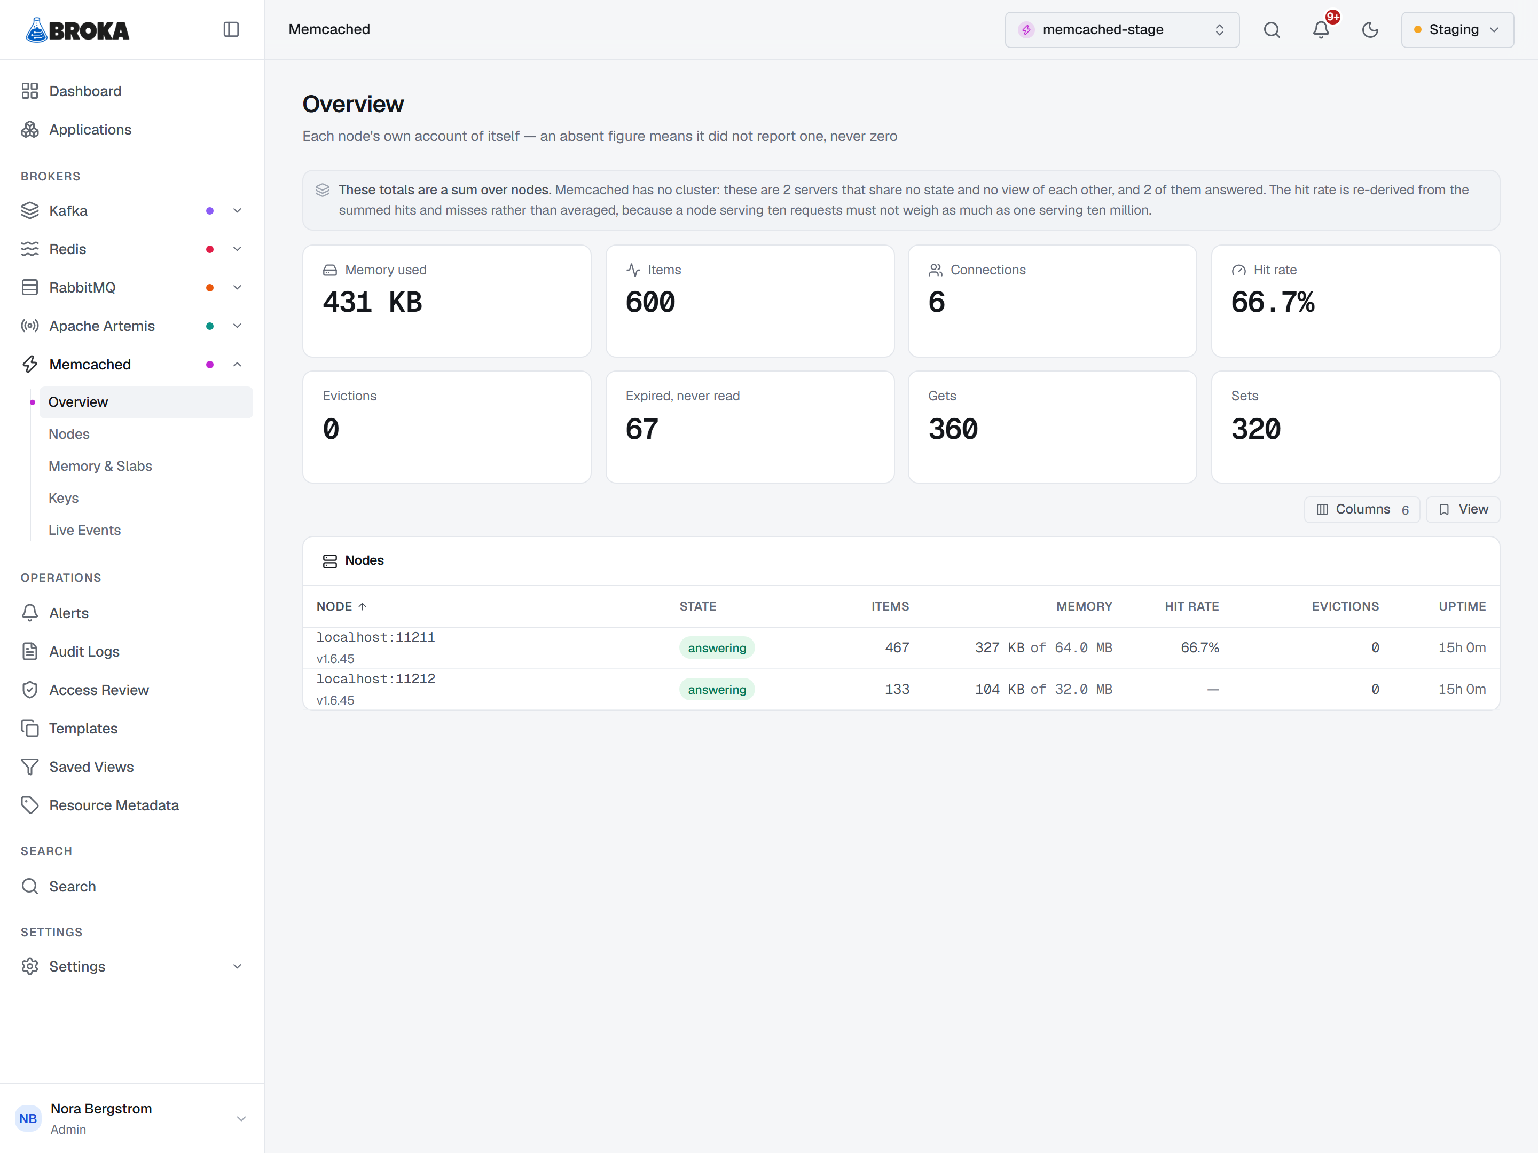Image resolution: width=1538 pixels, height=1153 pixels.
Task: Toggle dark mode moon icon
Action: pos(1370,29)
